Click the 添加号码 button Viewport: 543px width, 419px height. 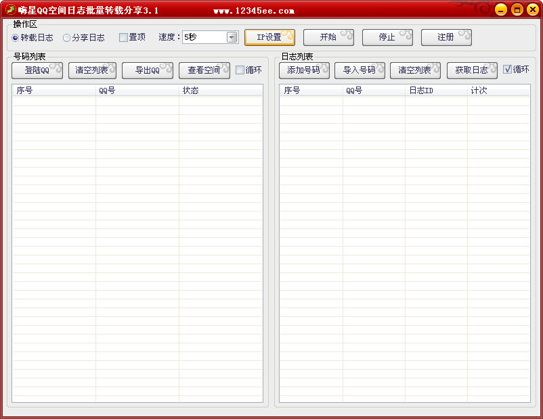tap(304, 70)
